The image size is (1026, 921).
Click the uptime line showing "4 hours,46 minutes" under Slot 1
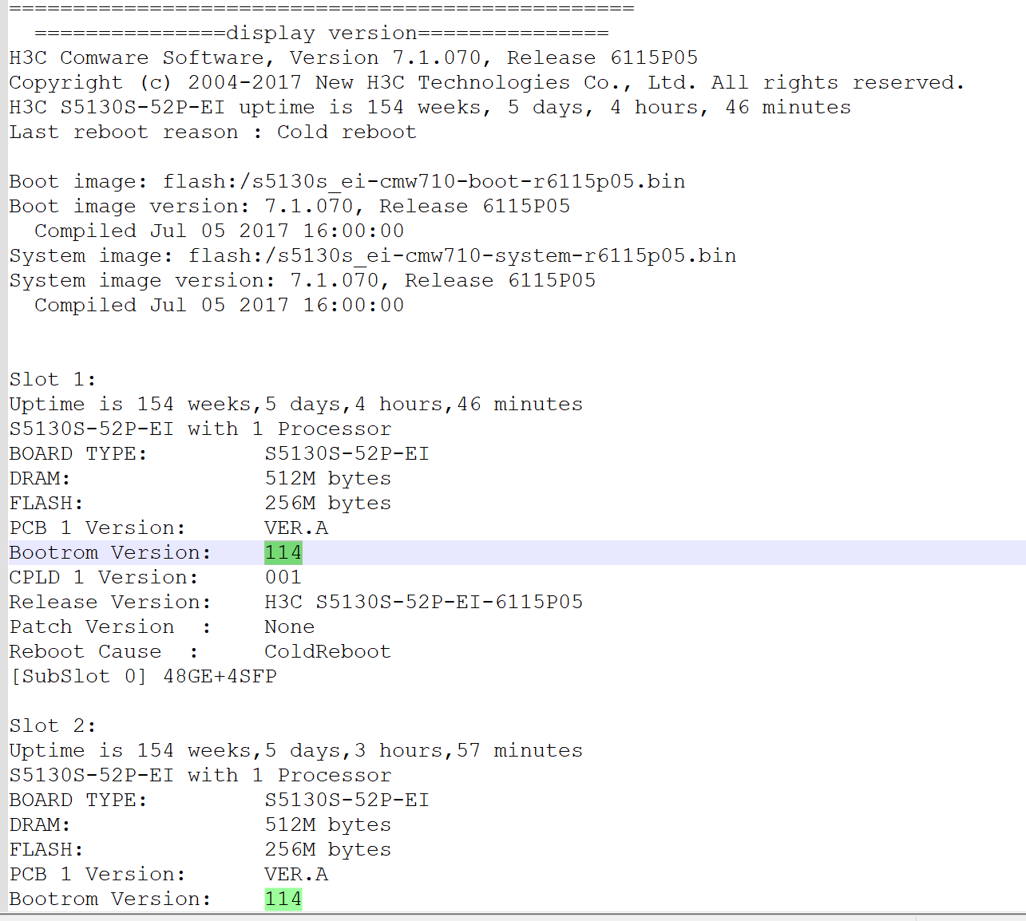pyautogui.click(x=296, y=405)
